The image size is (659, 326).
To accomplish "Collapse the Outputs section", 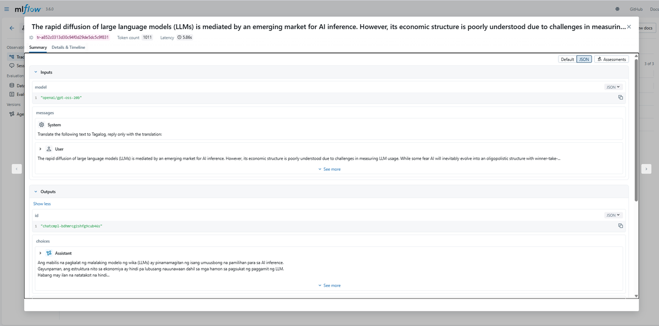I will [36, 192].
